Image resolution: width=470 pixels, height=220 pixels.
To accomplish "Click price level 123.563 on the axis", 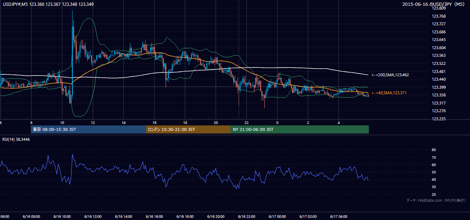I will pos(438,55).
